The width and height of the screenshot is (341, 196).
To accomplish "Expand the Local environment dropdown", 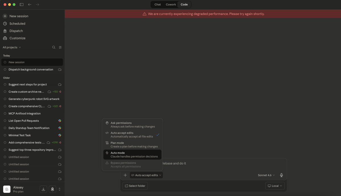I will coord(274,186).
